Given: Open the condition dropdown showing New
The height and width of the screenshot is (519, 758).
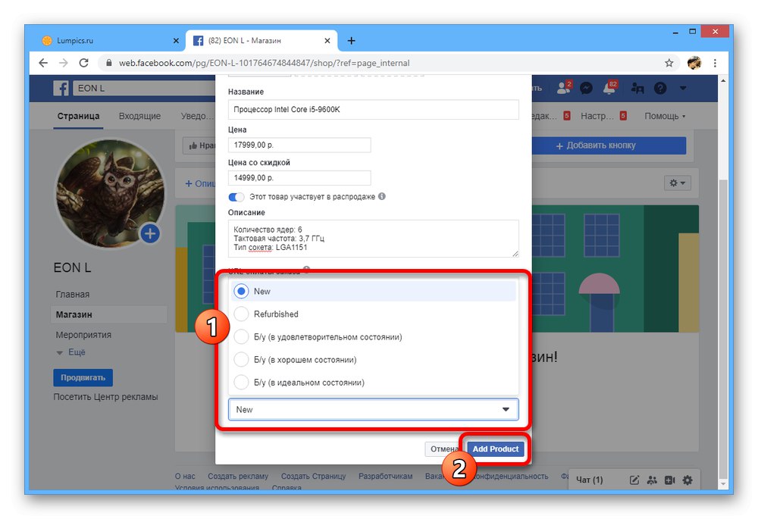Looking at the screenshot, I should click(x=373, y=409).
